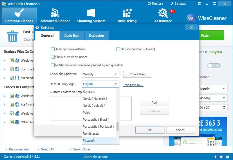Enable Auto get newsletters checkbox
The height and width of the screenshot is (160, 233).
[x=53, y=49]
